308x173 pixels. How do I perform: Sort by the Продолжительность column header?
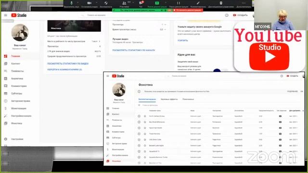tap(266, 111)
